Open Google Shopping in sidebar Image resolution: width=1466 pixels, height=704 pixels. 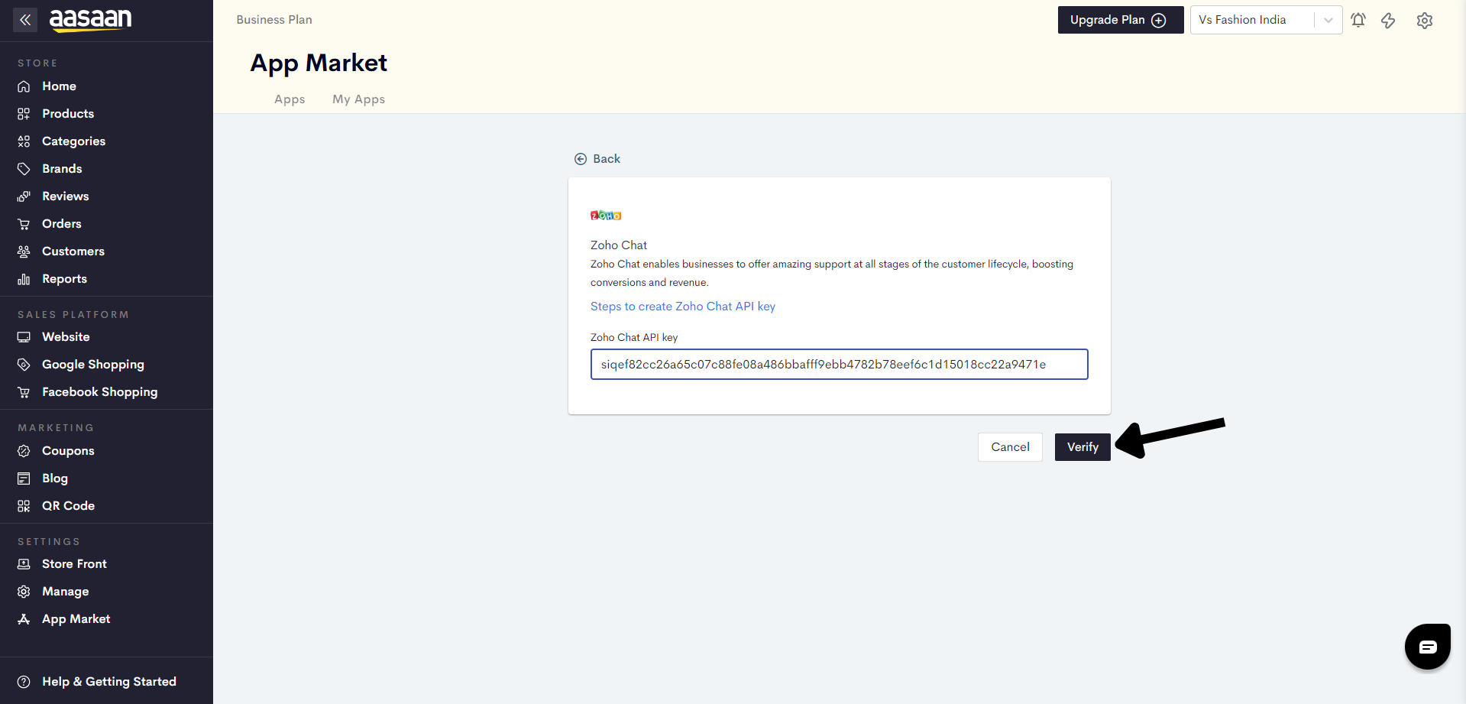click(93, 365)
